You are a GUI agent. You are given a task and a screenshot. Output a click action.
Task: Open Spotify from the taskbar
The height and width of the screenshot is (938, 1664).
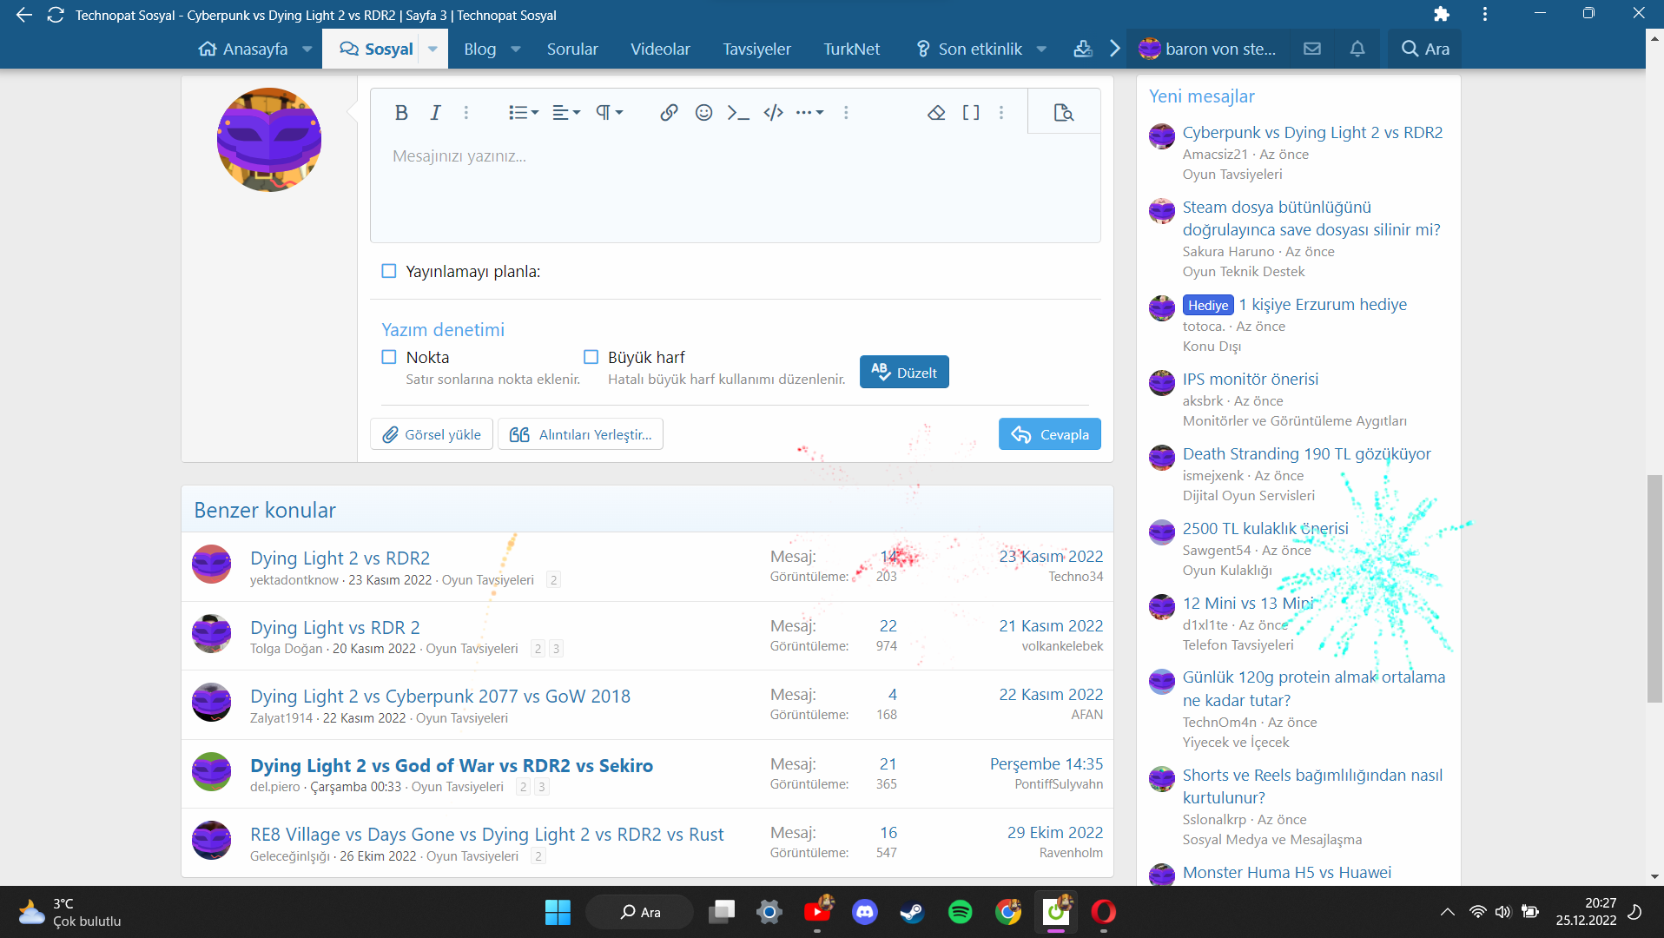click(960, 912)
